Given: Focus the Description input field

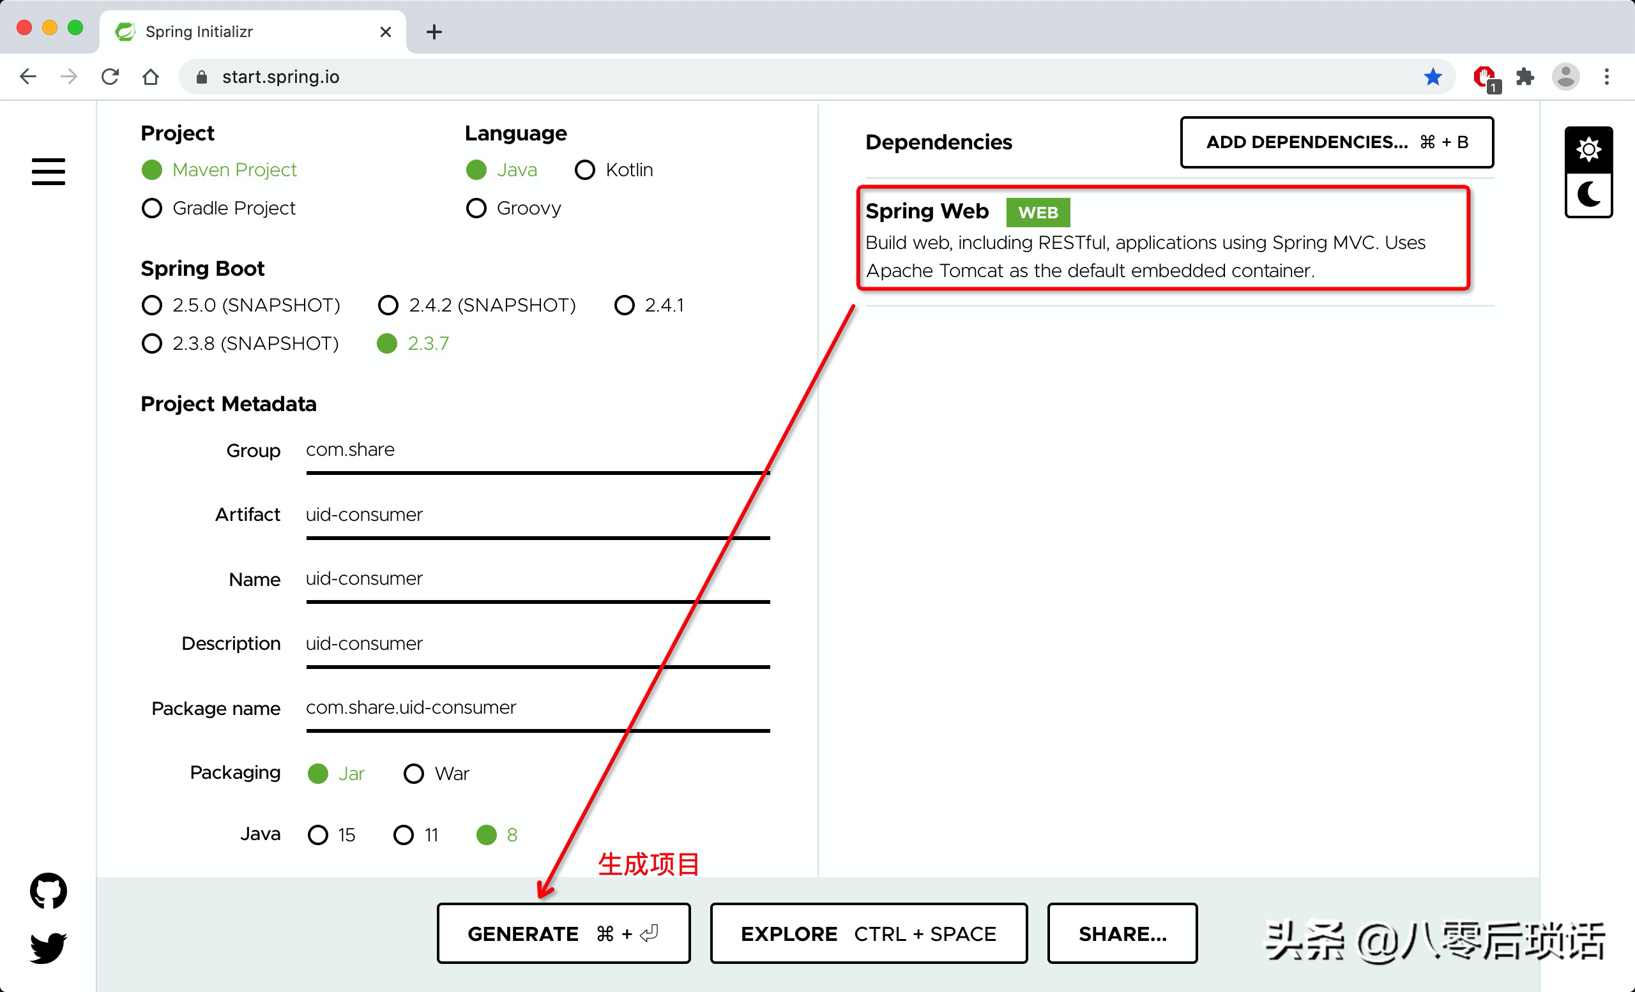Looking at the screenshot, I should (x=538, y=645).
